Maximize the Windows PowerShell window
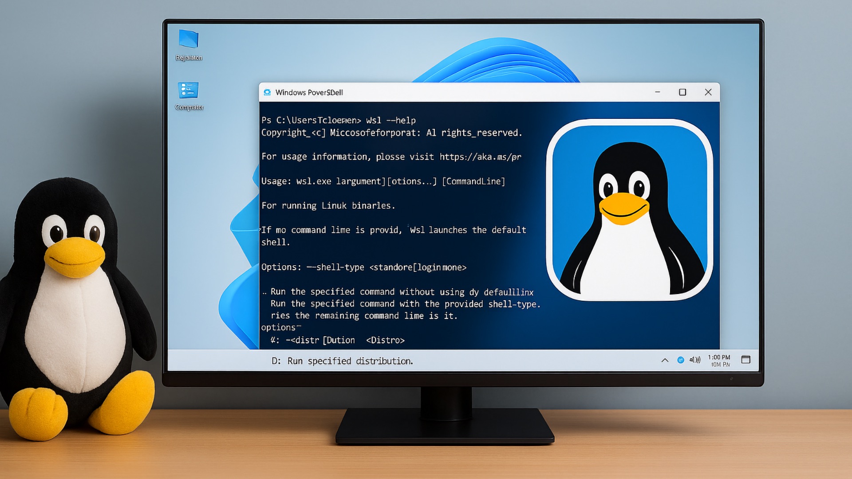The width and height of the screenshot is (852, 479). [x=682, y=92]
